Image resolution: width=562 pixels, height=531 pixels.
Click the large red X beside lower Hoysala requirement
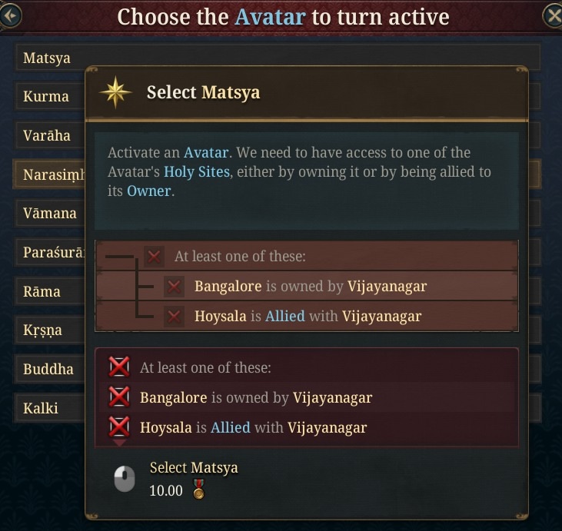[x=119, y=427]
